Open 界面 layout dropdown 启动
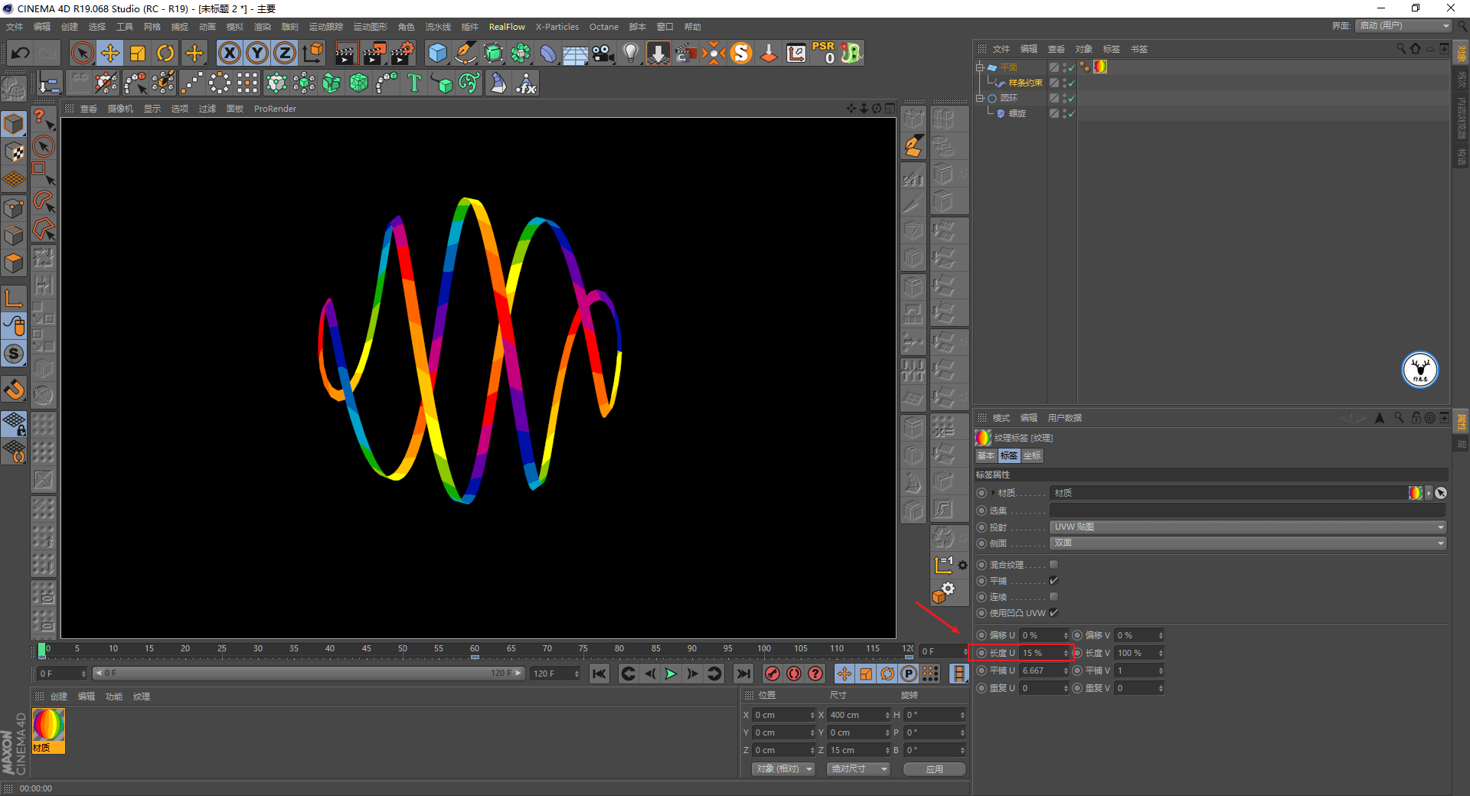This screenshot has width=1470, height=796. pos(1404,25)
